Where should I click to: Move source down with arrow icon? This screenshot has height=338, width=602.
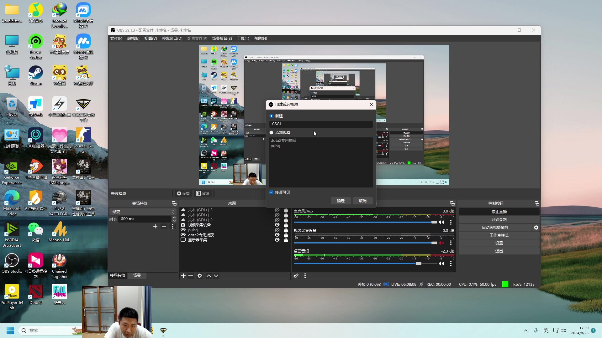[x=216, y=276]
